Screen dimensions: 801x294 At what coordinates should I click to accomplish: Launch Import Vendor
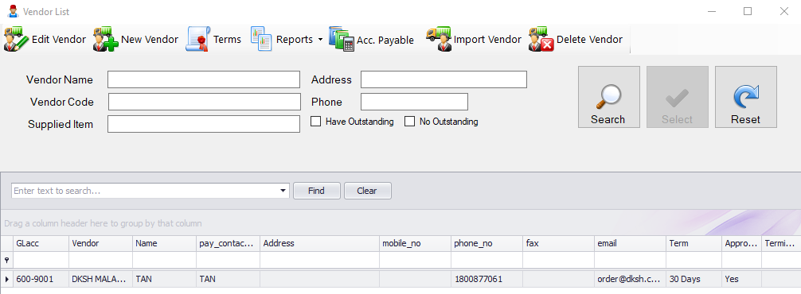(474, 39)
